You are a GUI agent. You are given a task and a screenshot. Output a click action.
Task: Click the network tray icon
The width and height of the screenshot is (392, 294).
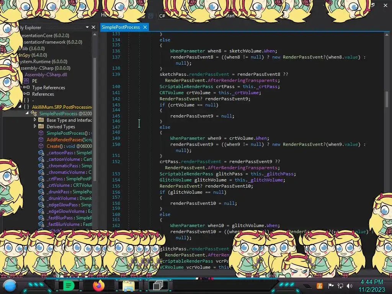pos(340,286)
